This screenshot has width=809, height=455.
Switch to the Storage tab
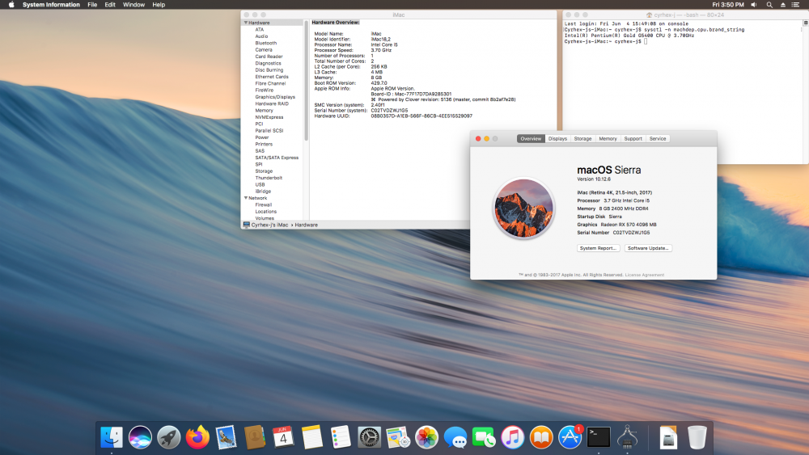(x=582, y=139)
